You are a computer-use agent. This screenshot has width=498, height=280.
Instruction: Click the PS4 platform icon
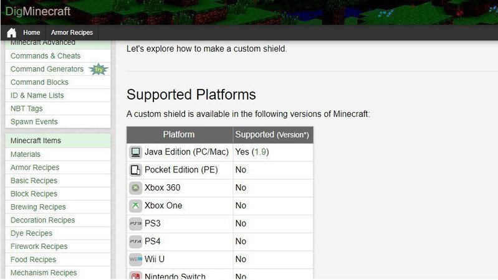136,241
